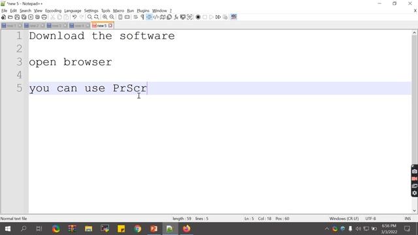Click the Find magnifier toolbar icon
Image resolution: width=418 pixels, height=235 pixels.
tap(90, 17)
